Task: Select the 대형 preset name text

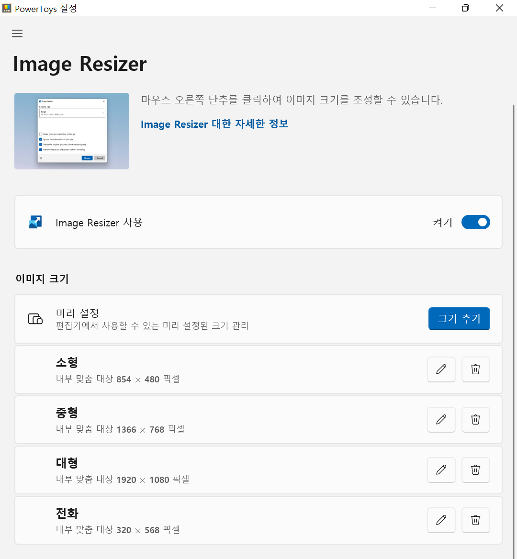Action: tap(67, 463)
